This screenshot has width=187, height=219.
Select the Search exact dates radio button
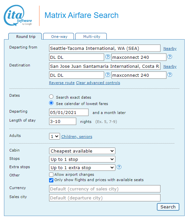click(x=51, y=97)
